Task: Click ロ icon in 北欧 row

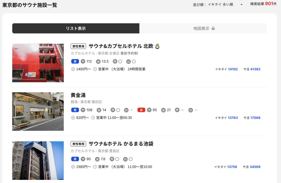Action: pyautogui.click(x=128, y=62)
